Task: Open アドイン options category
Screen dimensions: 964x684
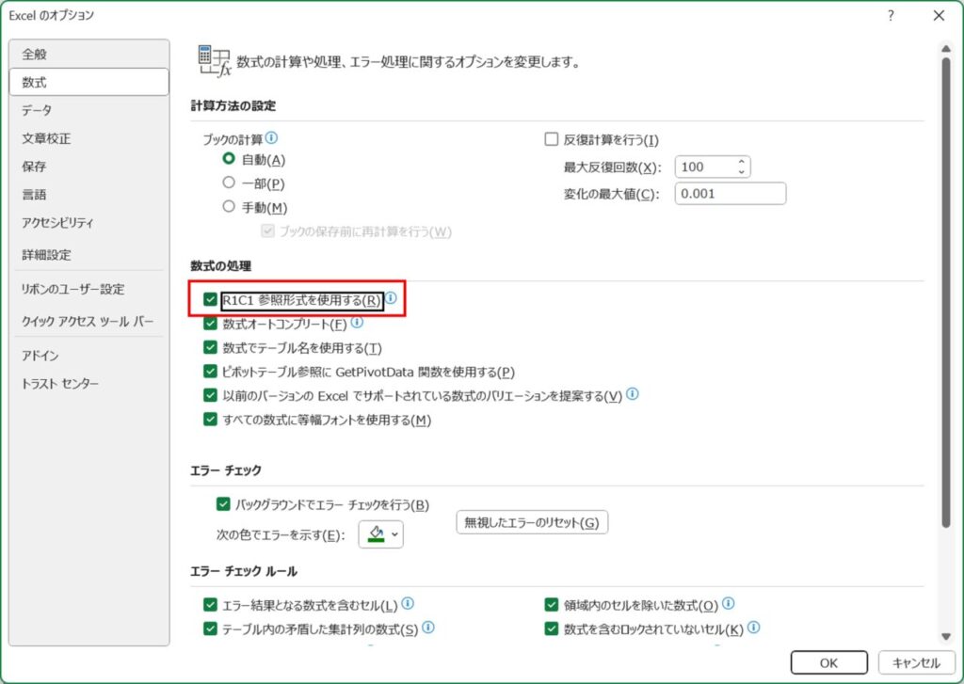Action: (x=89, y=356)
